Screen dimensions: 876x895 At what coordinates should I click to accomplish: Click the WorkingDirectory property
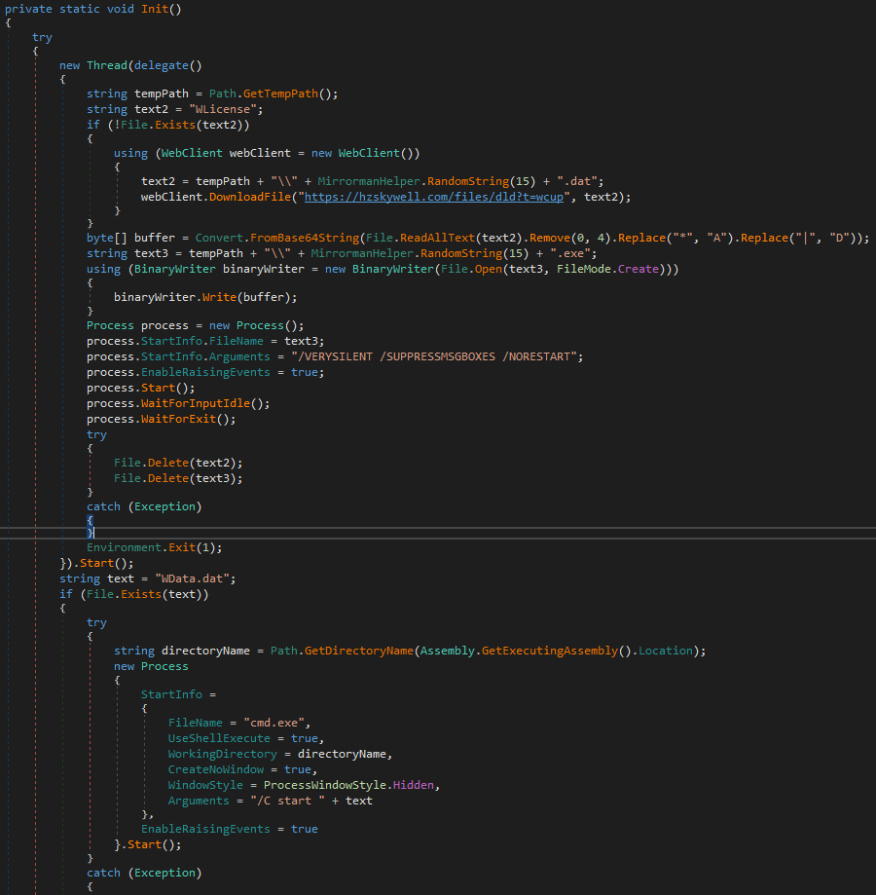pyautogui.click(x=223, y=754)
